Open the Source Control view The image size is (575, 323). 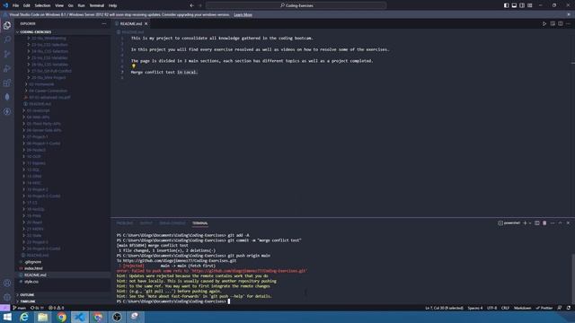pos(7,54)
